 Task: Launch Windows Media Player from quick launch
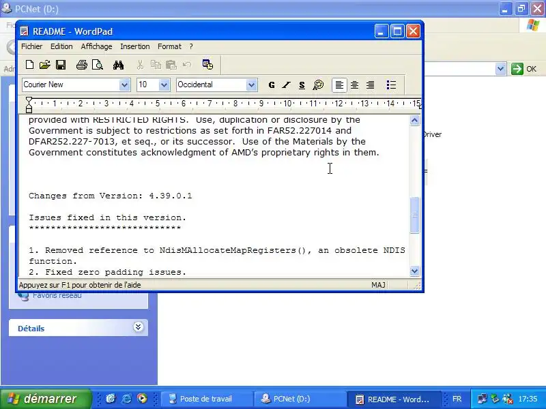(x=142, y=399)
